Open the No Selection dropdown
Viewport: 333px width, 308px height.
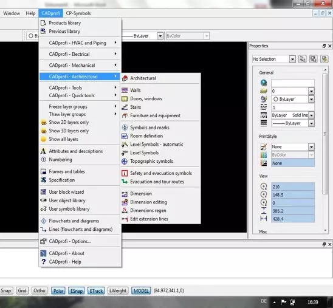pyautogui.click(x=292, y=59)
